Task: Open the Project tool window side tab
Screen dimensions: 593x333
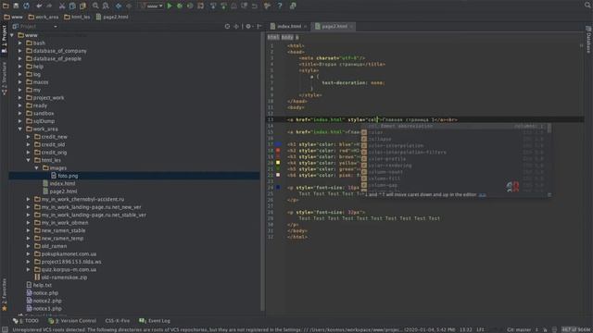Action: click(4, 39)
